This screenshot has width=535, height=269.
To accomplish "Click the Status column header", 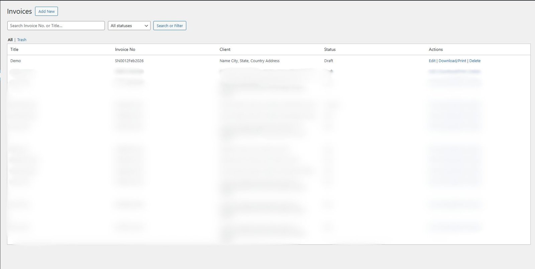I will pyautogui.click(x=330, y=49).
